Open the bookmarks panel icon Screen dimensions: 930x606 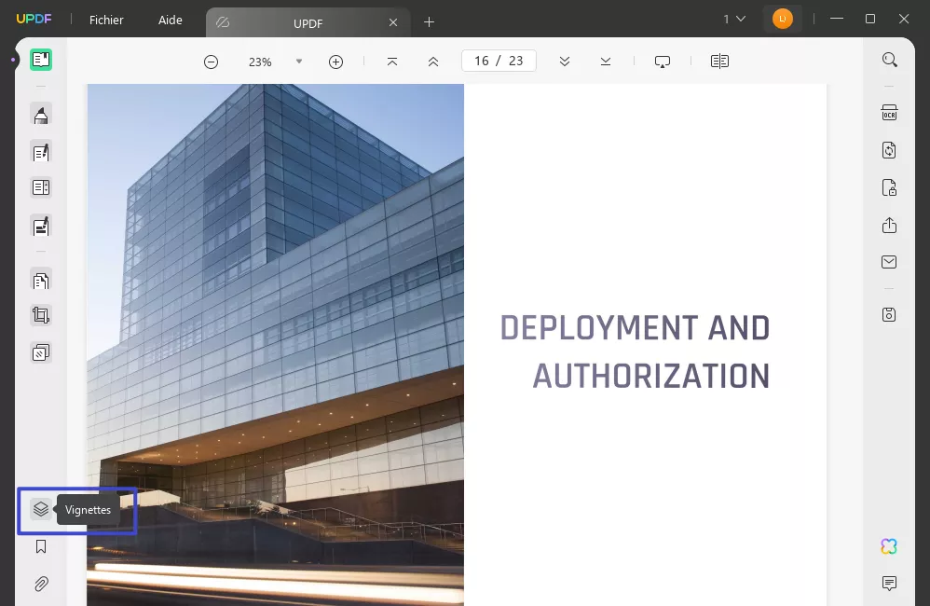[x=41, y=546]
